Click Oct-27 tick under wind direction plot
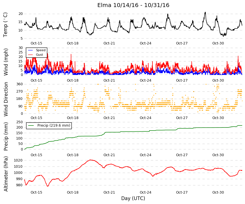This screenshot has height=204, width=245. tap(182, 118)
